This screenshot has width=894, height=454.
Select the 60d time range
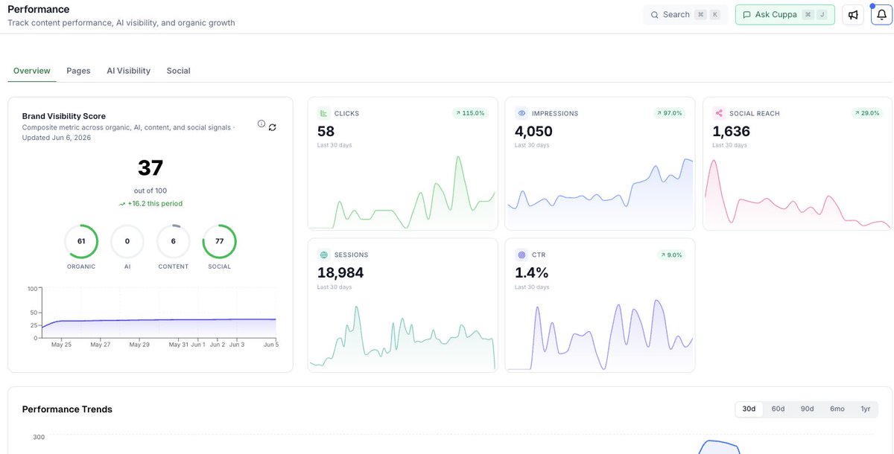coord(778,409)
